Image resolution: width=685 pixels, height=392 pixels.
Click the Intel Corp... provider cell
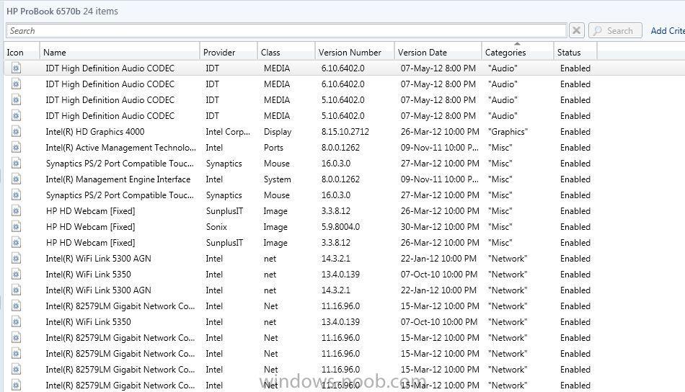[228, 131]
